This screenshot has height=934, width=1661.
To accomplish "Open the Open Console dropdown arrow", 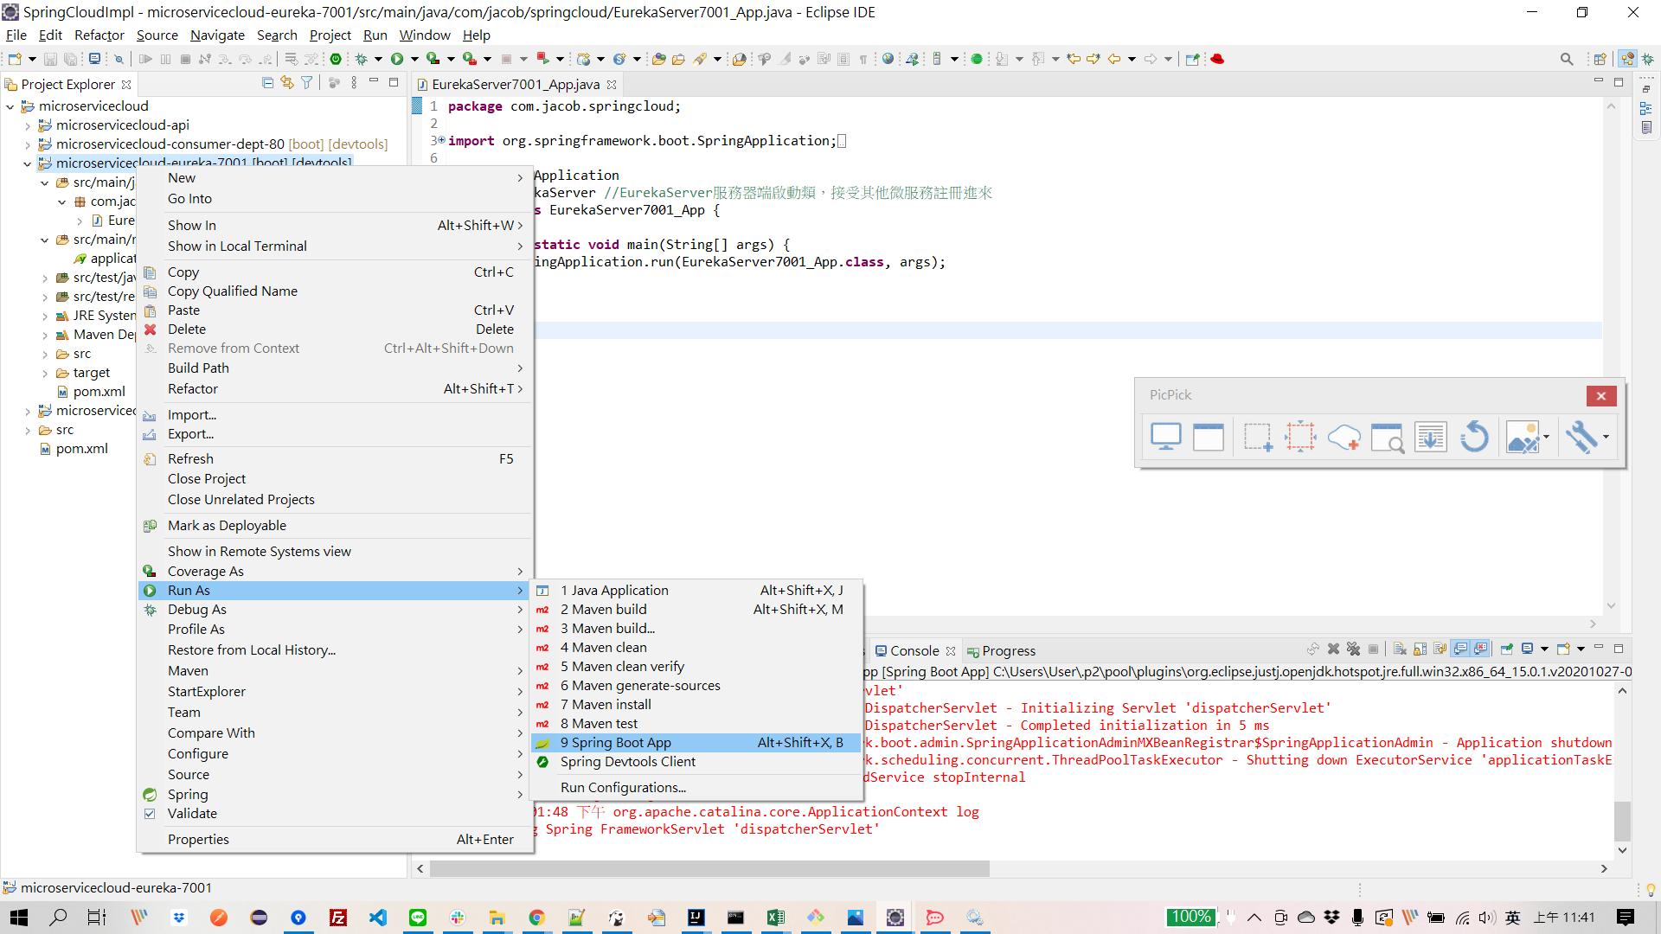I will (x=1581, y=649).
